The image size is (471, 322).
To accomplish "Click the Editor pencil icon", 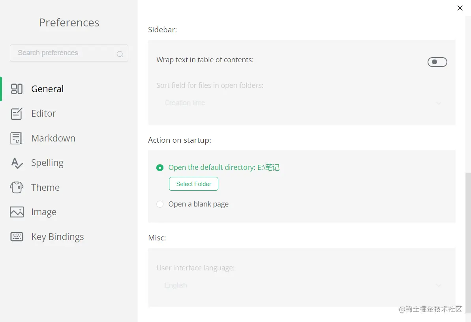I will tap(17, 114).
